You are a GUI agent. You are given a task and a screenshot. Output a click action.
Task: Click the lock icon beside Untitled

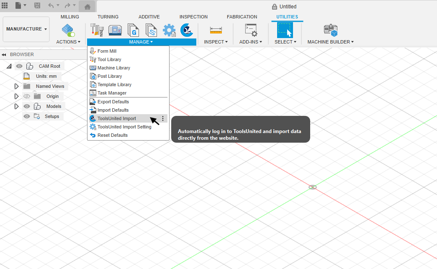pos(275,7)
